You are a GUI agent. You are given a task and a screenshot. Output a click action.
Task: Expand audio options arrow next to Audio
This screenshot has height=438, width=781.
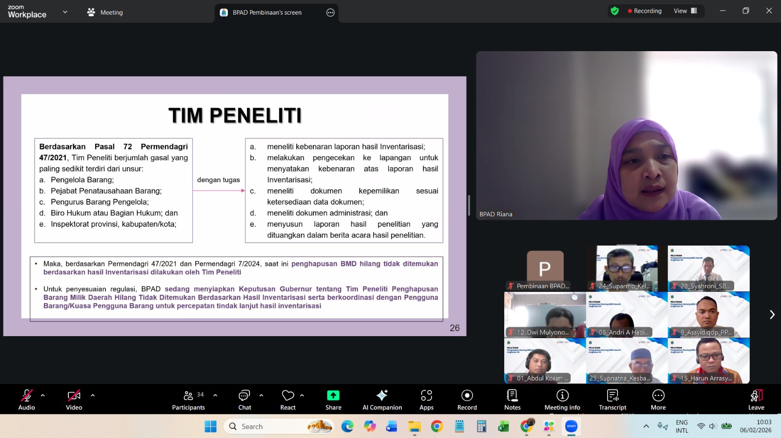click(43, 395)
